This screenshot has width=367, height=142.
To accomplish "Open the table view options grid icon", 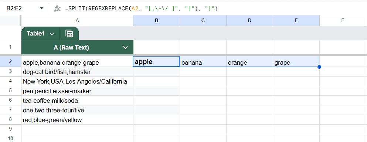I will [x=69, y=34].
